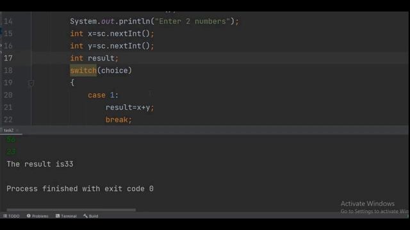Click line number 14 in gutter
410x230 pixels.
point(8,21)
